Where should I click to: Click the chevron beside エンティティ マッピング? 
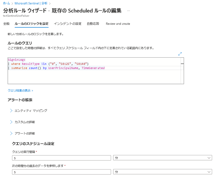[x=11, y=111]
